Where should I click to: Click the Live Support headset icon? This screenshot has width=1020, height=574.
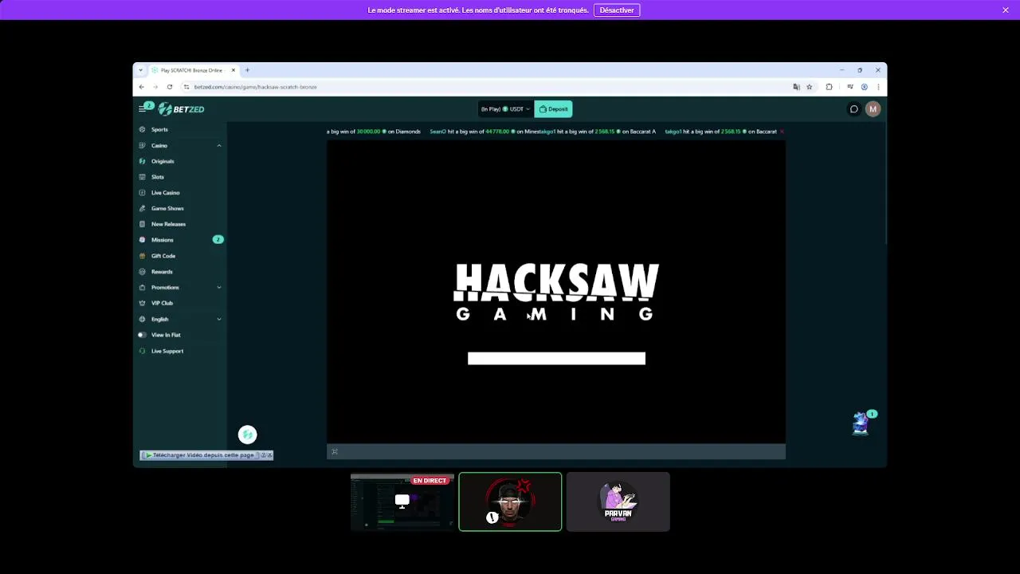coord(142,351)
